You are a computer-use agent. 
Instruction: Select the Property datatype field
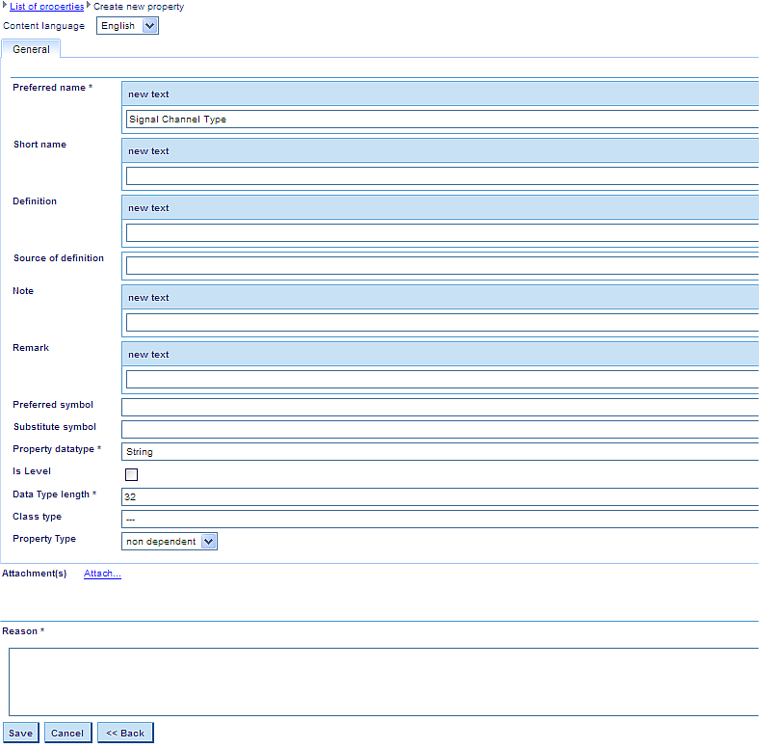click(x=439, y=451)
